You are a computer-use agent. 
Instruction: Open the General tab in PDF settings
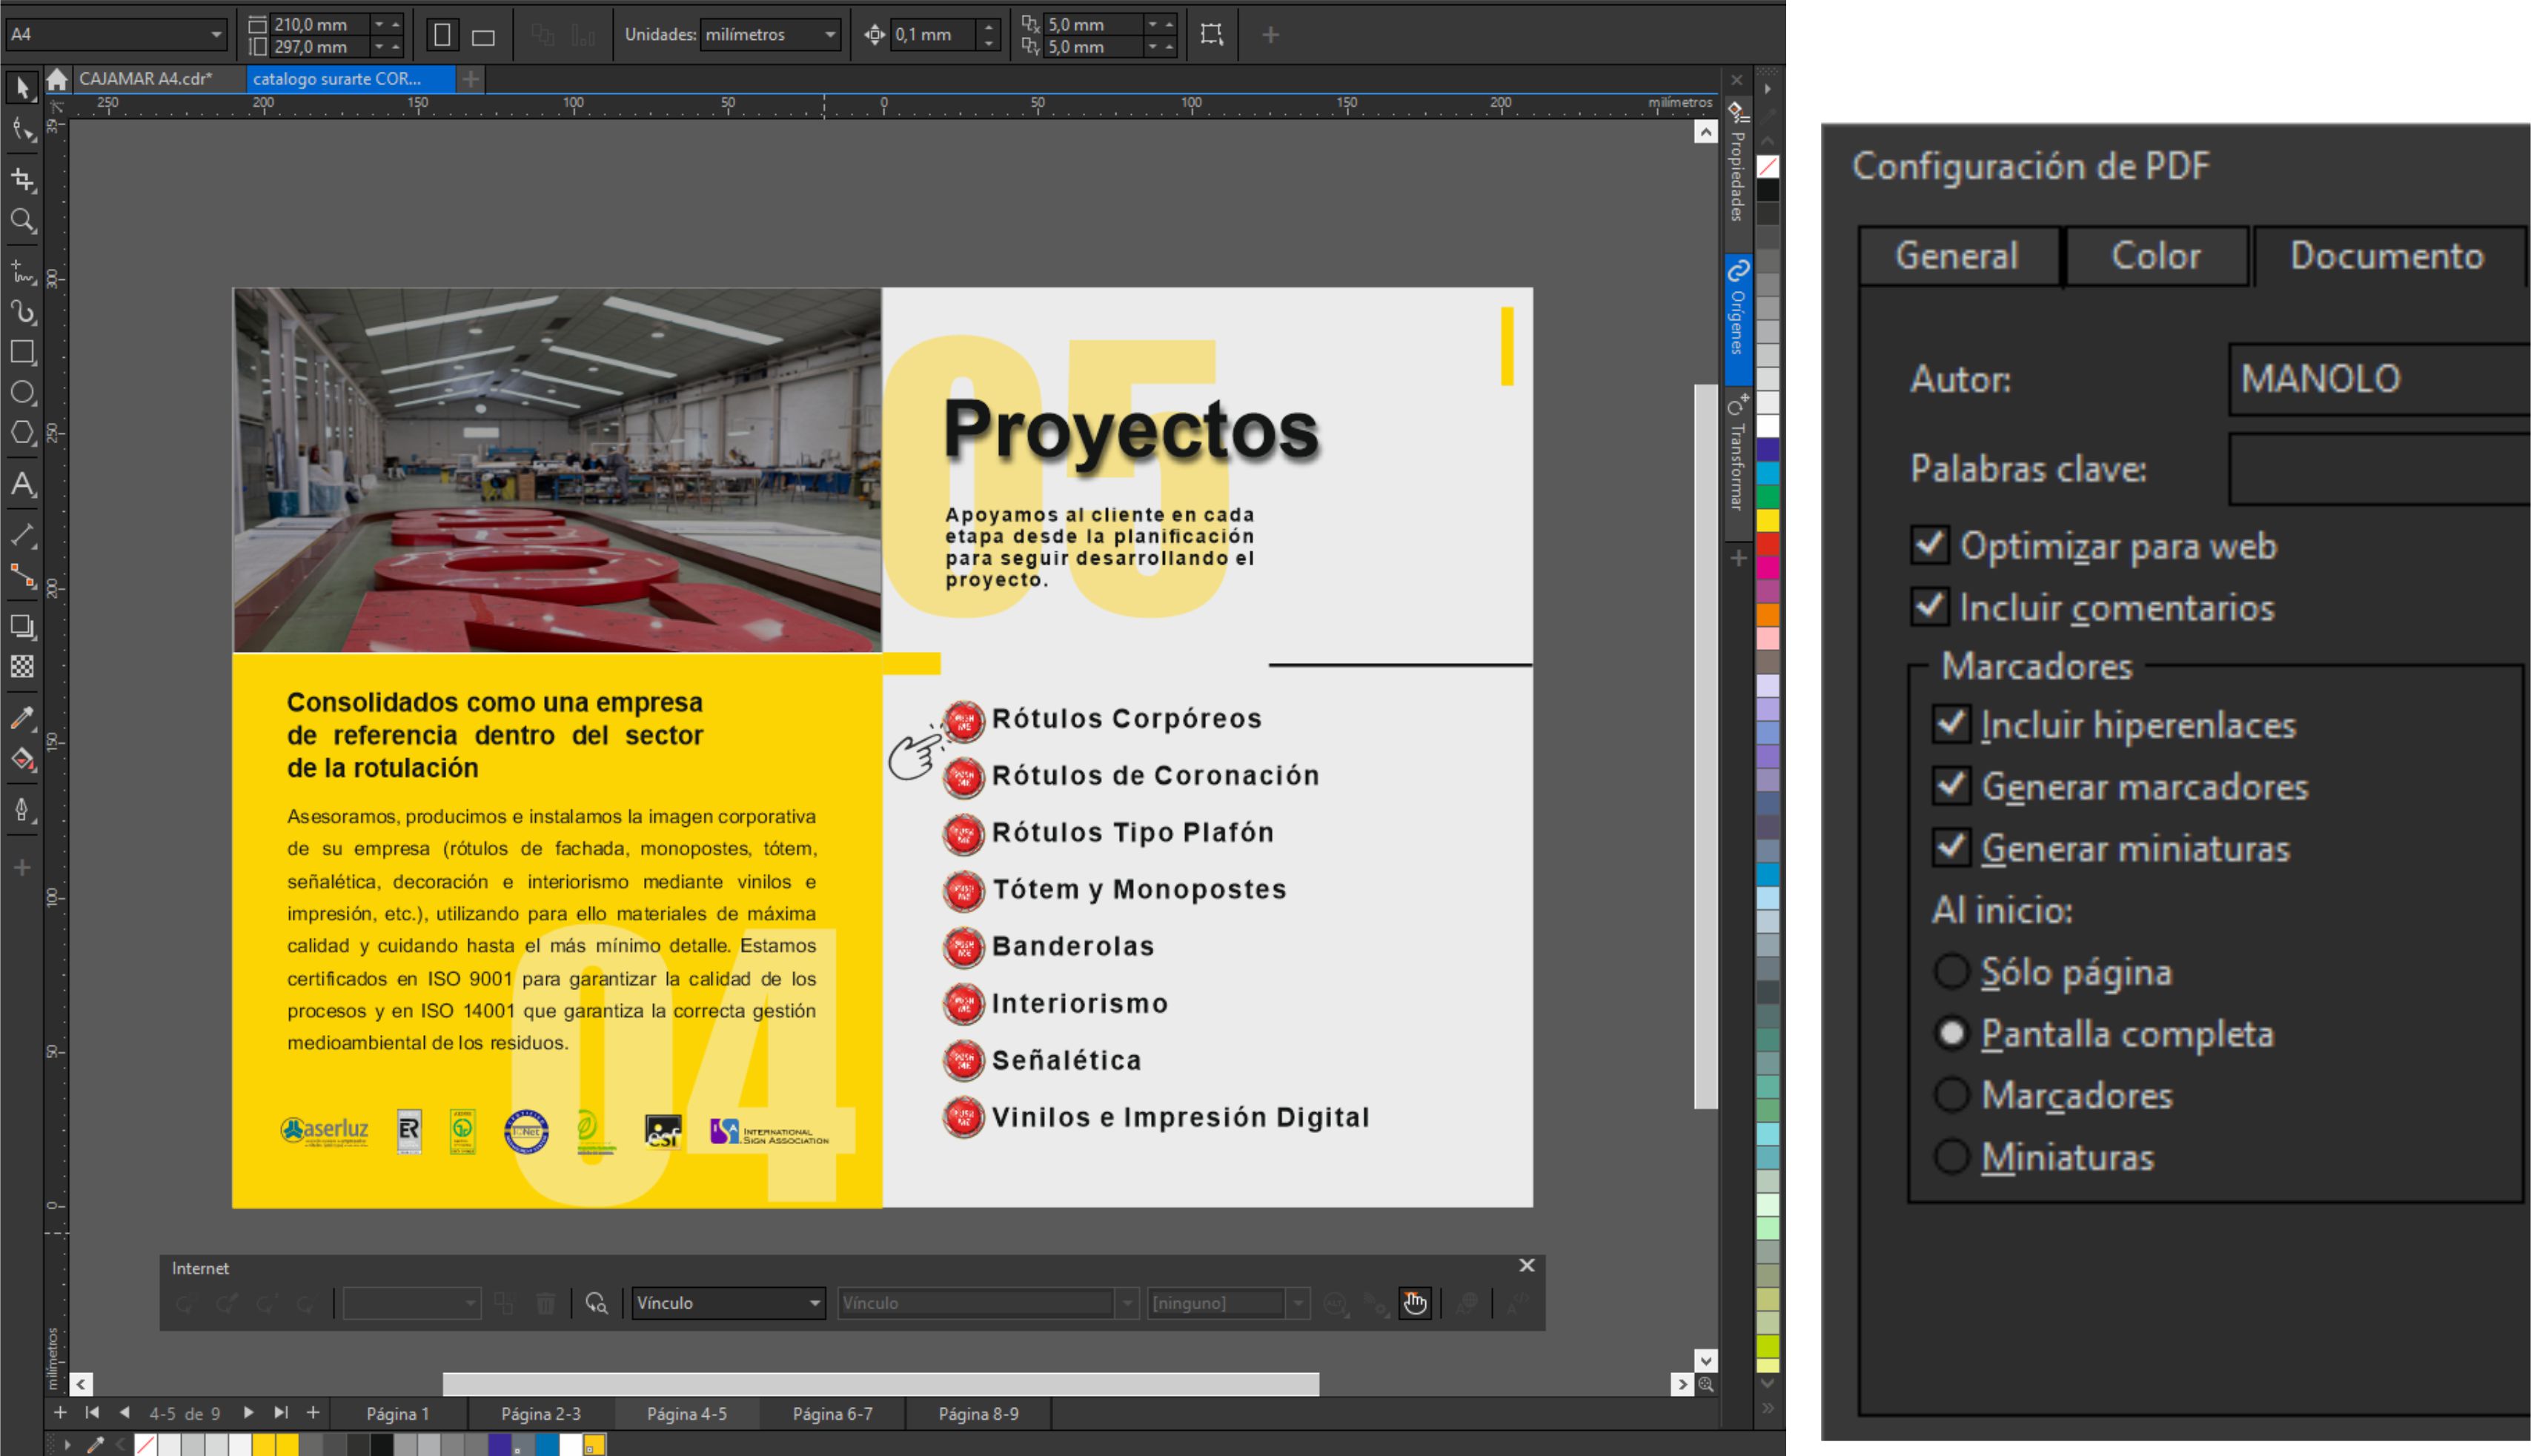coord(1958,256)
